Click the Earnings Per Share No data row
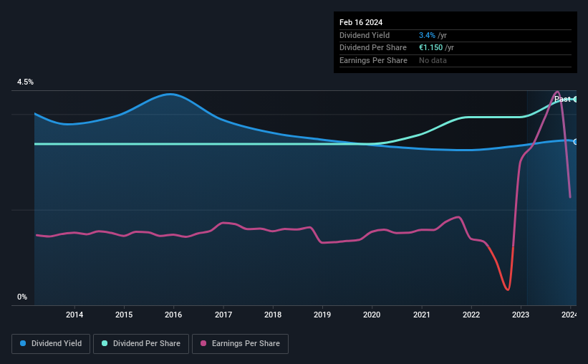588x364 pixels. [456, 60]
